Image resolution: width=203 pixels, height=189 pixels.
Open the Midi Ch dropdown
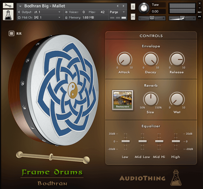pyautogui.click(x=40, y=18)
